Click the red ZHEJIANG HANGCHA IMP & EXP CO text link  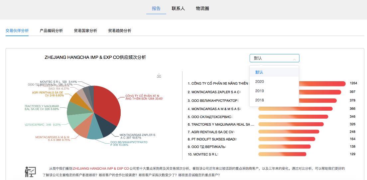(x=101, y=168)
